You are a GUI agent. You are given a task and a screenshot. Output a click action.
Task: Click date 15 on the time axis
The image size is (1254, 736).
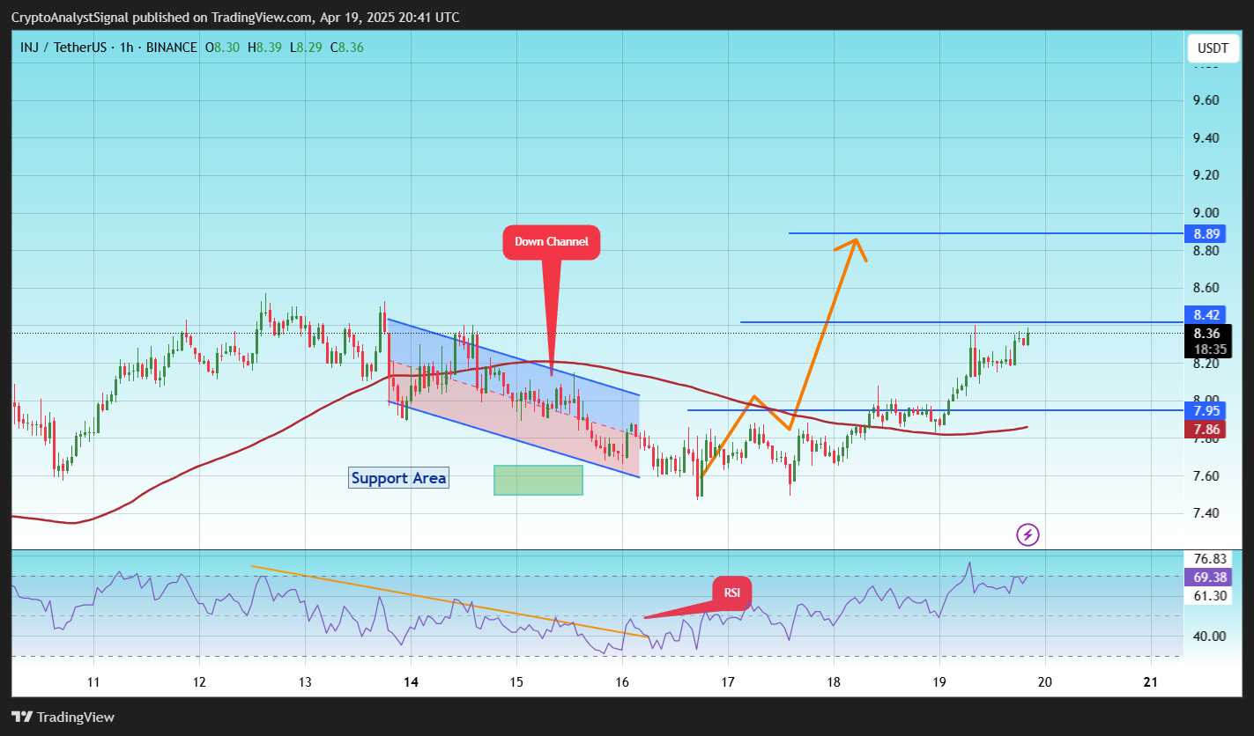(x=516, y=681)
